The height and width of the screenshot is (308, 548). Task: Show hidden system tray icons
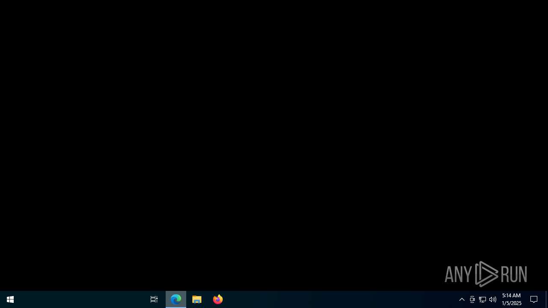(462, 299)
